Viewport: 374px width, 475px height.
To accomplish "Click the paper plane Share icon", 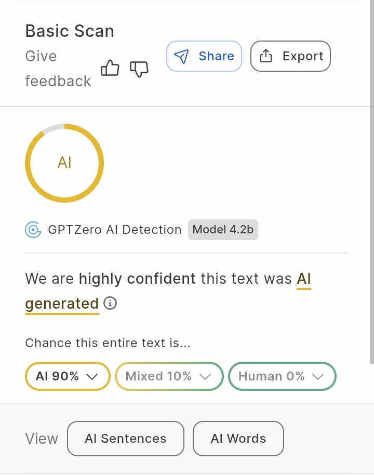I will 181,56.
